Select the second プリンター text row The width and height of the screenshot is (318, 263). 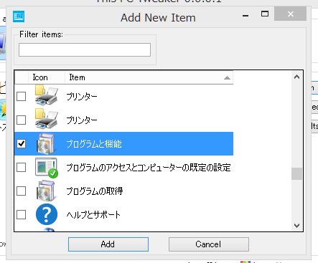82,120
